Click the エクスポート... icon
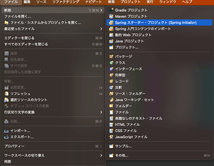The width and height of the screenshot is (214, 166). pos(6,137)
